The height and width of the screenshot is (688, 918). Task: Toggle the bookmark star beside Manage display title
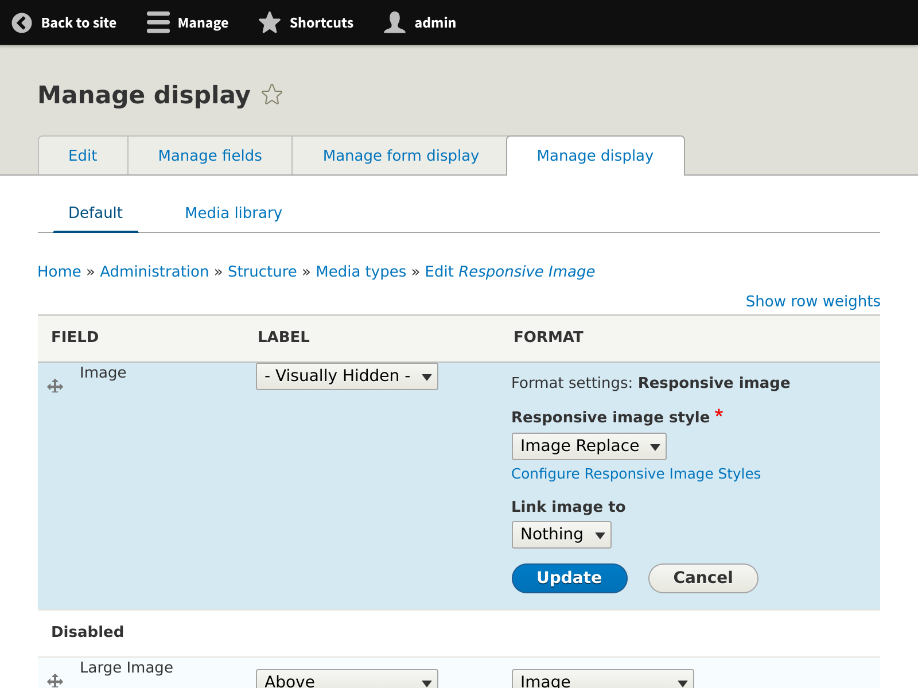point(272,95)
